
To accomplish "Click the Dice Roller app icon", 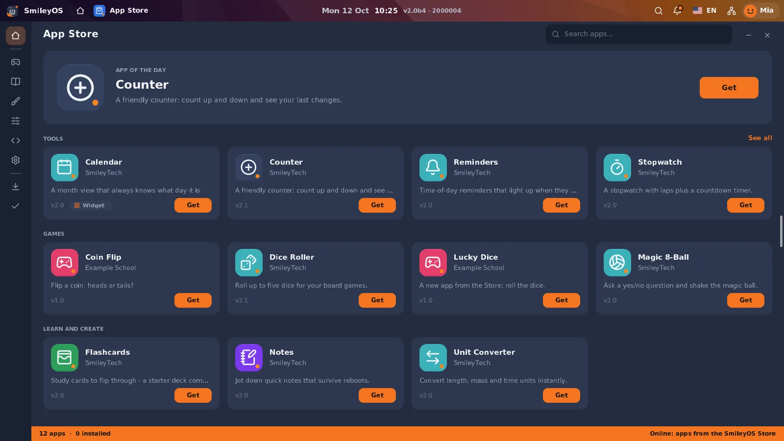I will (x=249, y=263).
